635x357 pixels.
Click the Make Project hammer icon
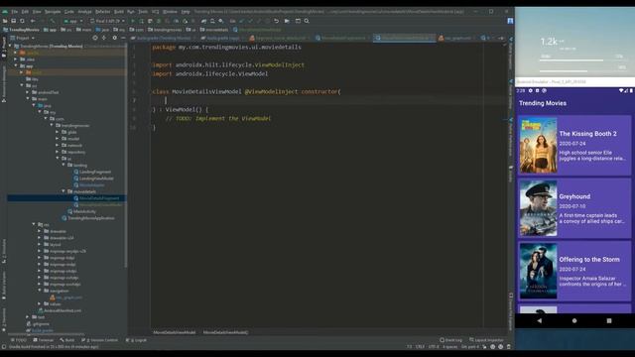pos(53,21)
